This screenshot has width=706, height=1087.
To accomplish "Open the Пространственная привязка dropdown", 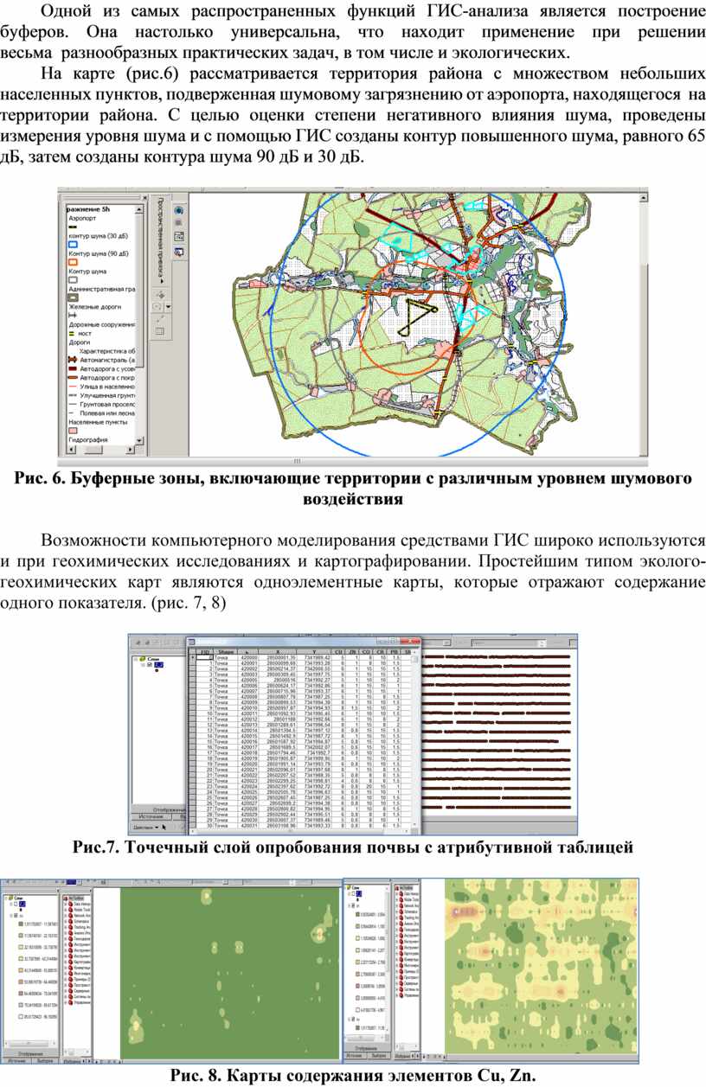I will click(162, 240).
